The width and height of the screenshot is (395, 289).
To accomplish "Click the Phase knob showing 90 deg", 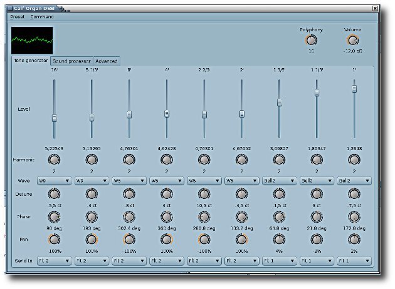I will click(x=54, y=217).
